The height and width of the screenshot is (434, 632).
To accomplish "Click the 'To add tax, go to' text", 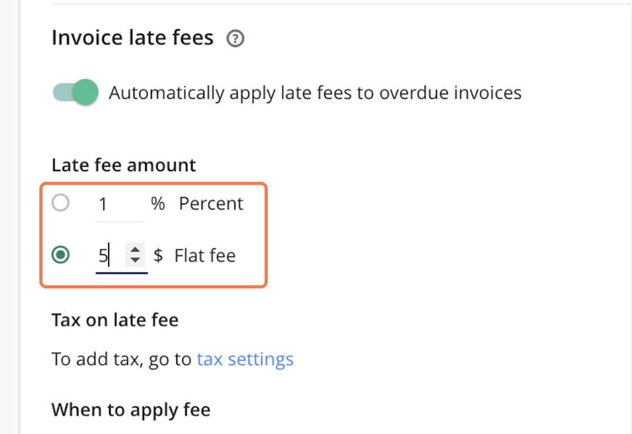I will pos(122,359).
